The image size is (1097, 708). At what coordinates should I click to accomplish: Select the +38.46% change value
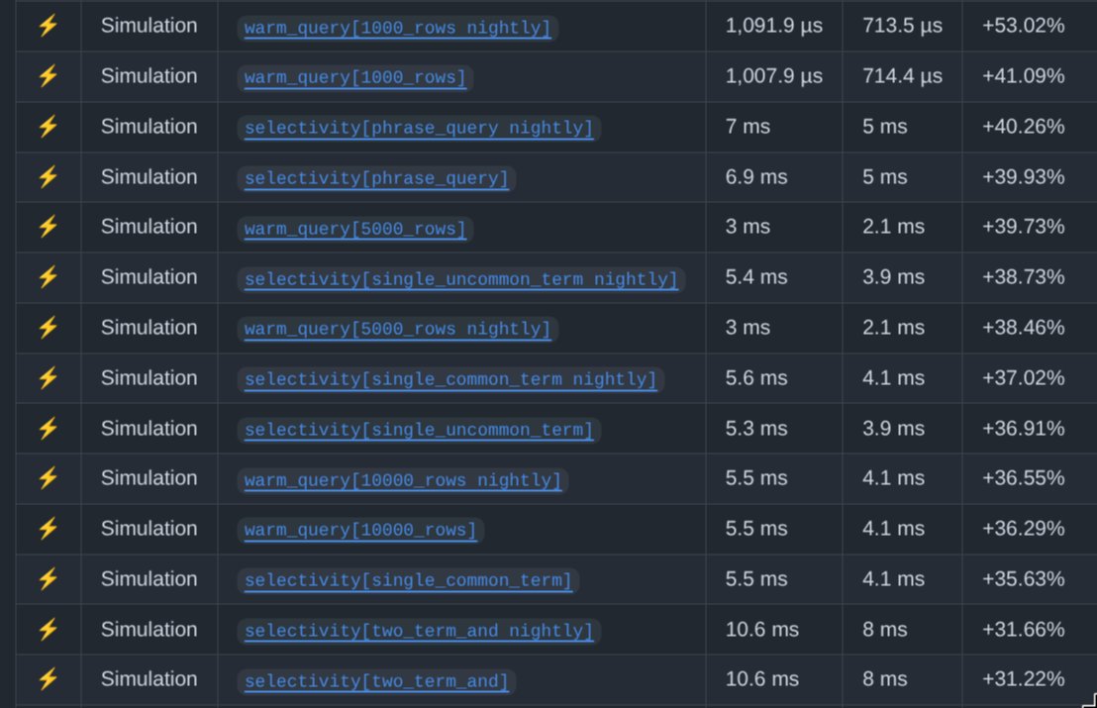click(x=1024, y=328)
